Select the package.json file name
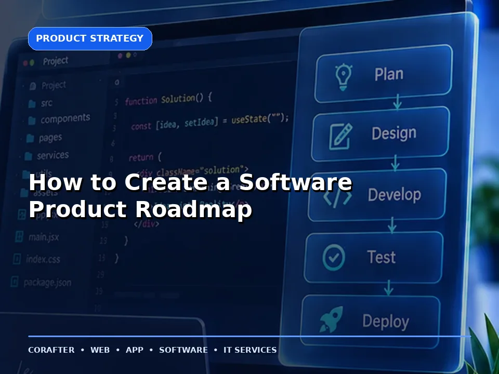 47,283
